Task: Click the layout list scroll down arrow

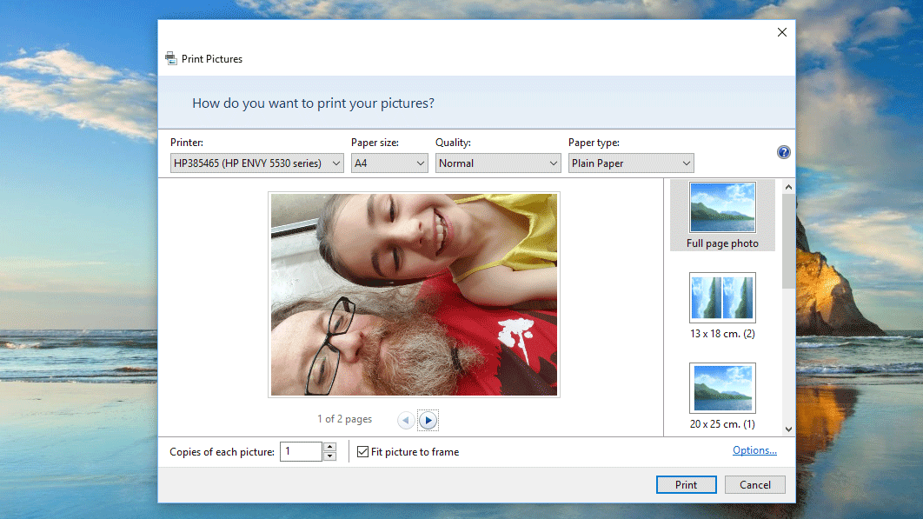Action: coord(789,429)
